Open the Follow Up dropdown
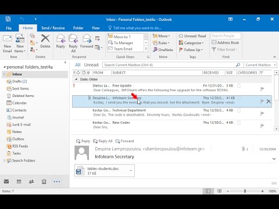 (x=191, y=50)
